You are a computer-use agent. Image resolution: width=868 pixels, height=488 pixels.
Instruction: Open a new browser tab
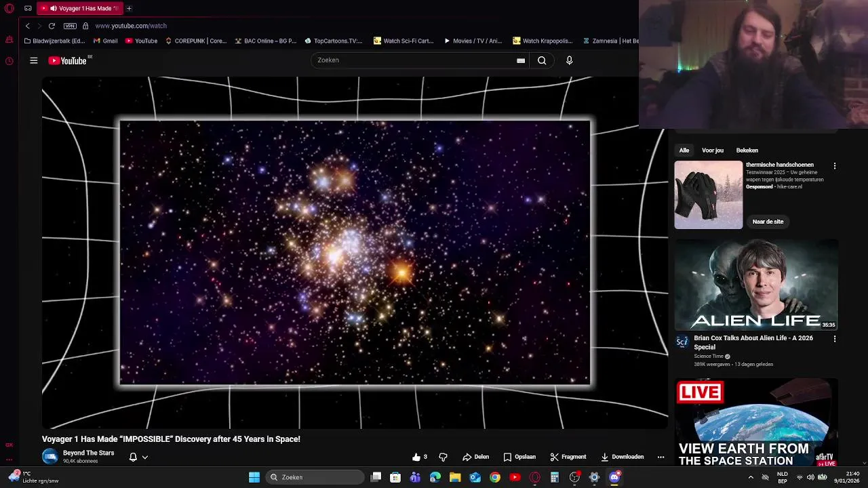click(x=129, y=8)
